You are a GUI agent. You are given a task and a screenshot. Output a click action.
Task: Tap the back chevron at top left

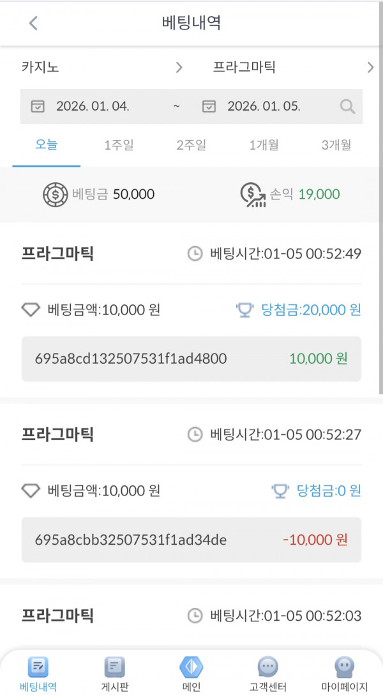click(33, 23)
